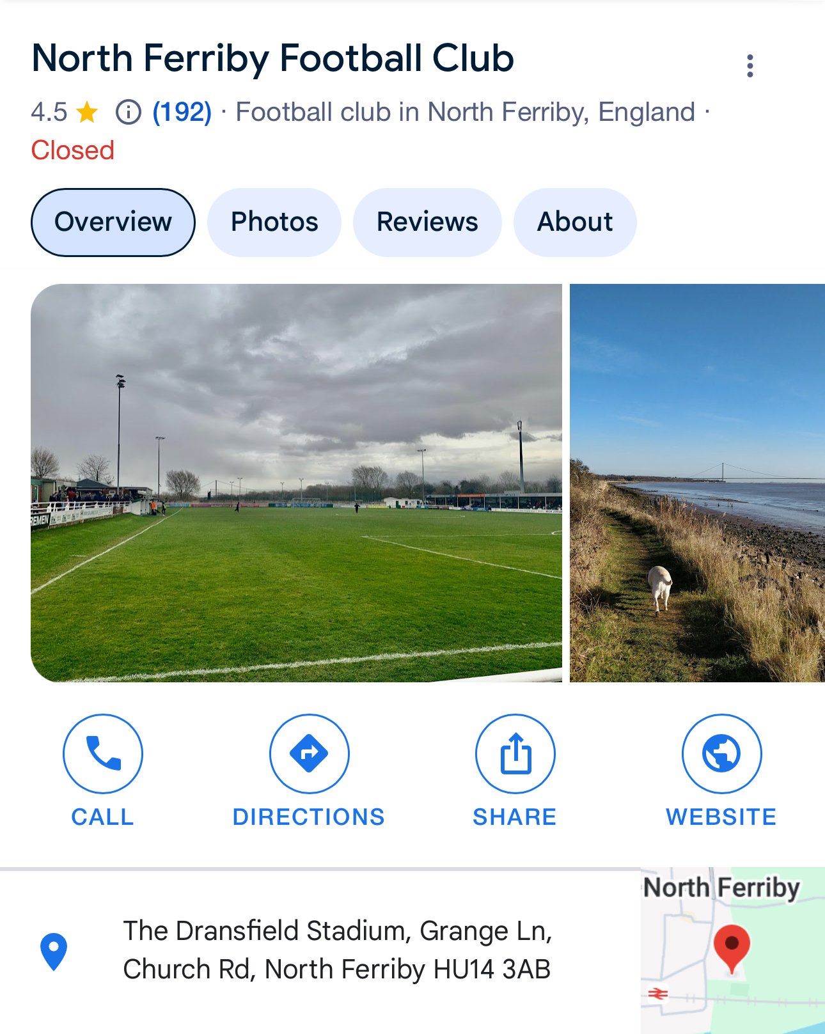
Task: Tap the Directions arrow icon
Action: [309, 753]
